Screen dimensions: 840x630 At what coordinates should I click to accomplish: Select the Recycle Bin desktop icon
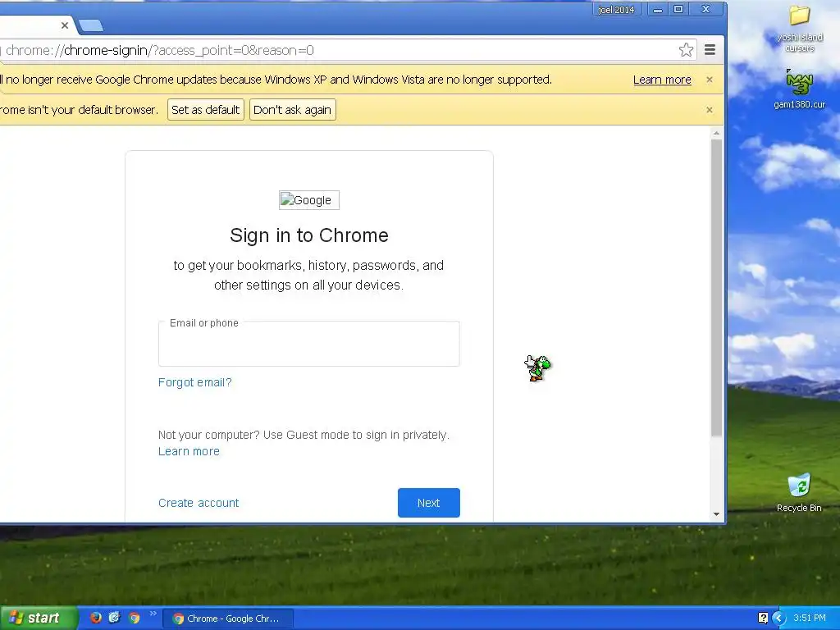click(799, 493)
